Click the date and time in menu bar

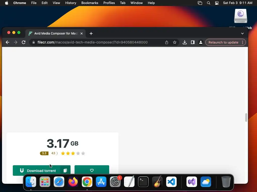pos(238,3)
